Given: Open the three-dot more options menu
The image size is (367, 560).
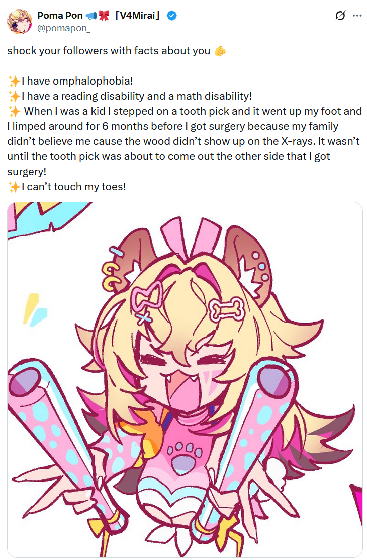Looking at the screenshot, I should coord(357,16).
